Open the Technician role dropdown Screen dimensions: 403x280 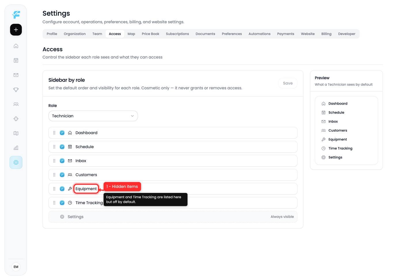point(93,116)
